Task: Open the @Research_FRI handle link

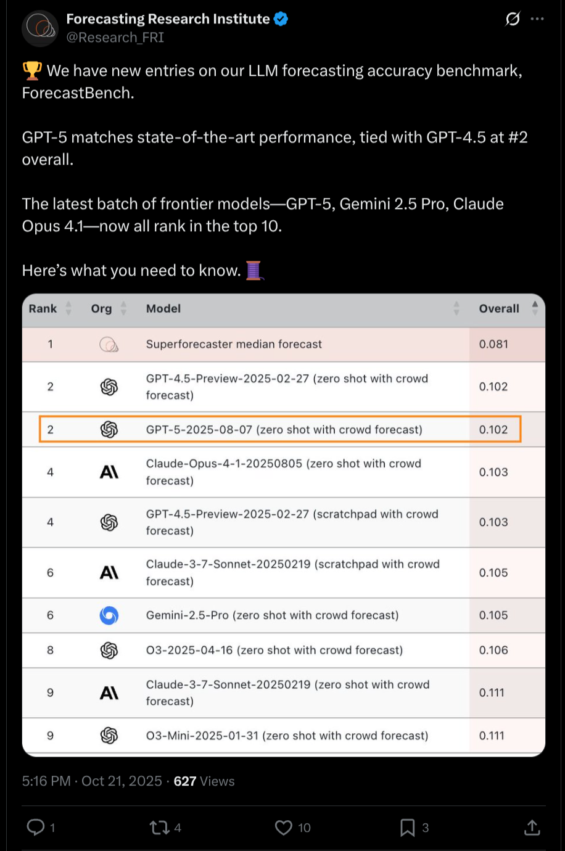Action: 115,38
